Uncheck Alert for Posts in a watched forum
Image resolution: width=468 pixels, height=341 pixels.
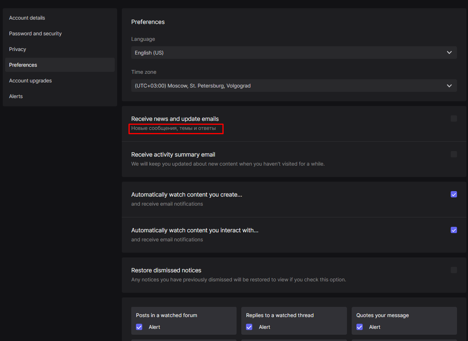pyautogui.click(x=139, y=327)
